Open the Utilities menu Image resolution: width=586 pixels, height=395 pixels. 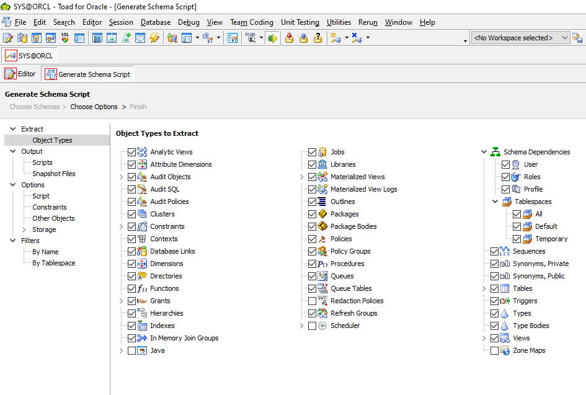click(339, 22)
